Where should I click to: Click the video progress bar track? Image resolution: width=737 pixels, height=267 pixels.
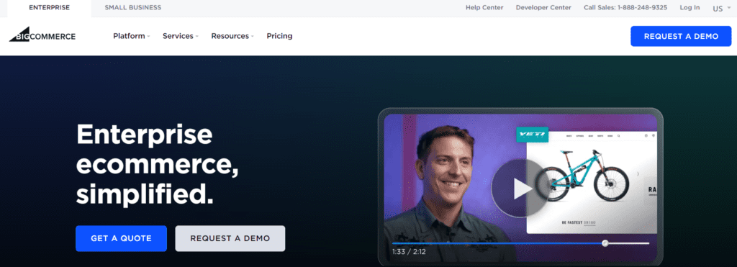tap(521, 243)
